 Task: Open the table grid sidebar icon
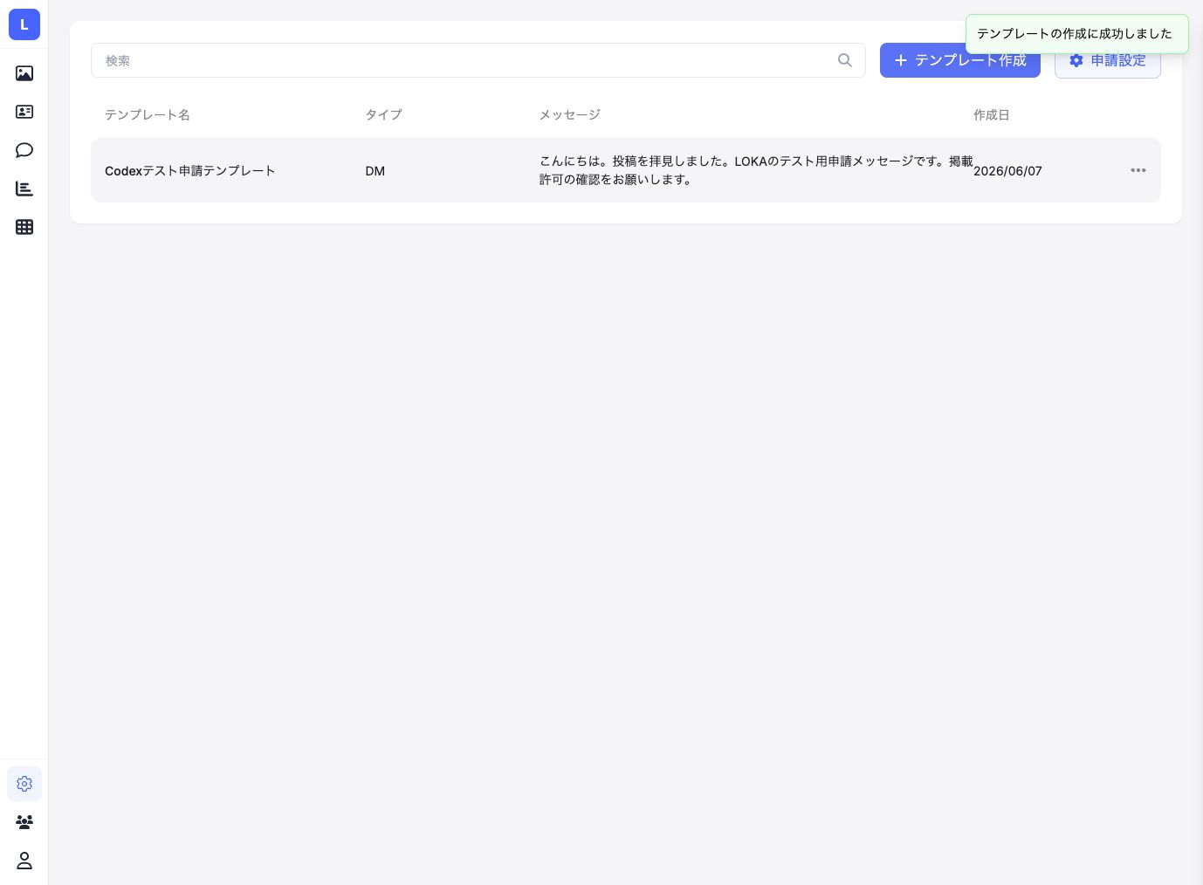24,227
